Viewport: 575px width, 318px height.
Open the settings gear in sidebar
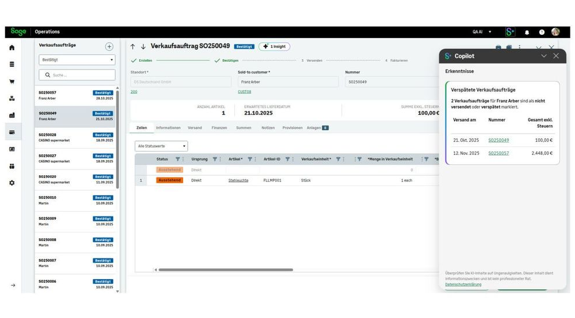[x=12, y=183]
